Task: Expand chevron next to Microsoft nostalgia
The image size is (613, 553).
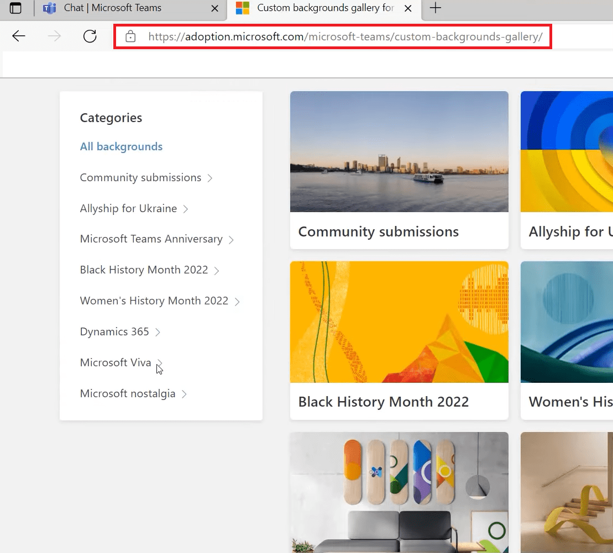Action: [184, 394]
